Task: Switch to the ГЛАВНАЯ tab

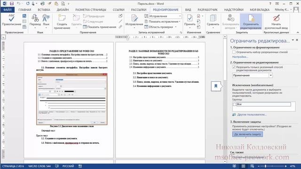Action: tap(25, 9)
